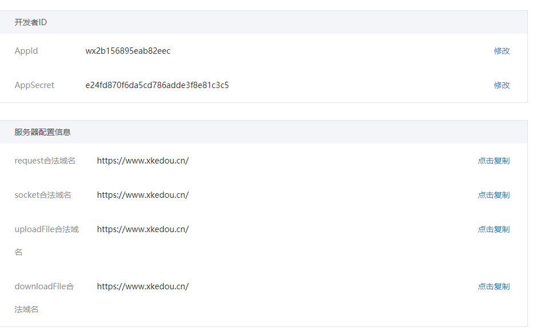The image size is (537, 331).
Task: Click the socket合法域名 URL text
Action: click(x=143, y=195)
